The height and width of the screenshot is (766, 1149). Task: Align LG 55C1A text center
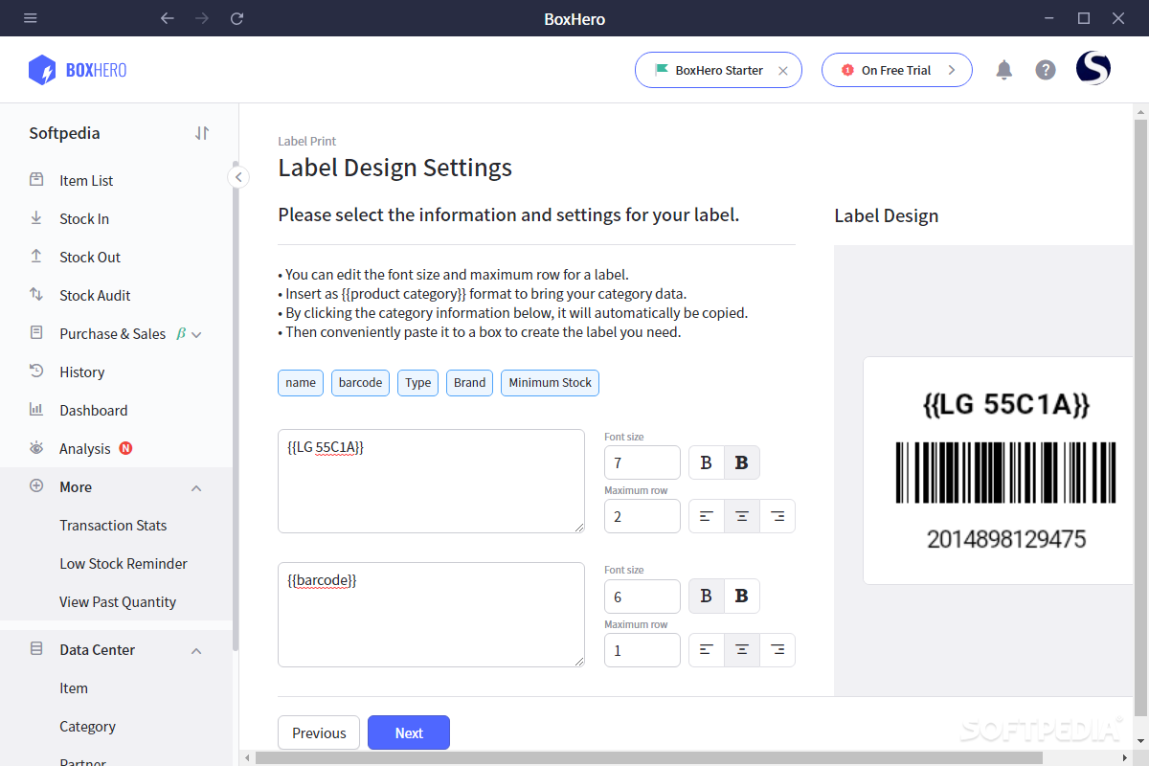pos(742,516)
